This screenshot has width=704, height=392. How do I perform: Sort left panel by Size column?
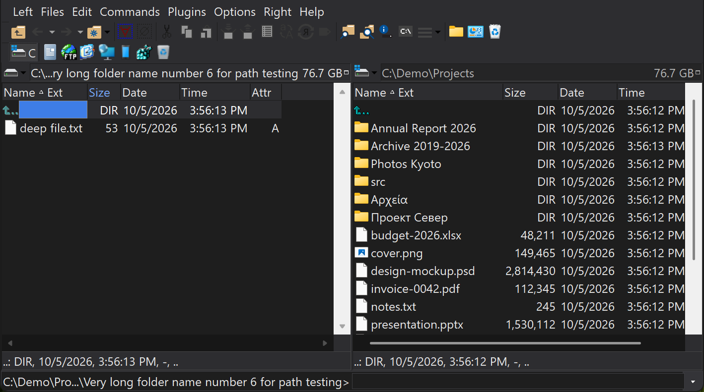pyautogui.click(x=104, y=93)
